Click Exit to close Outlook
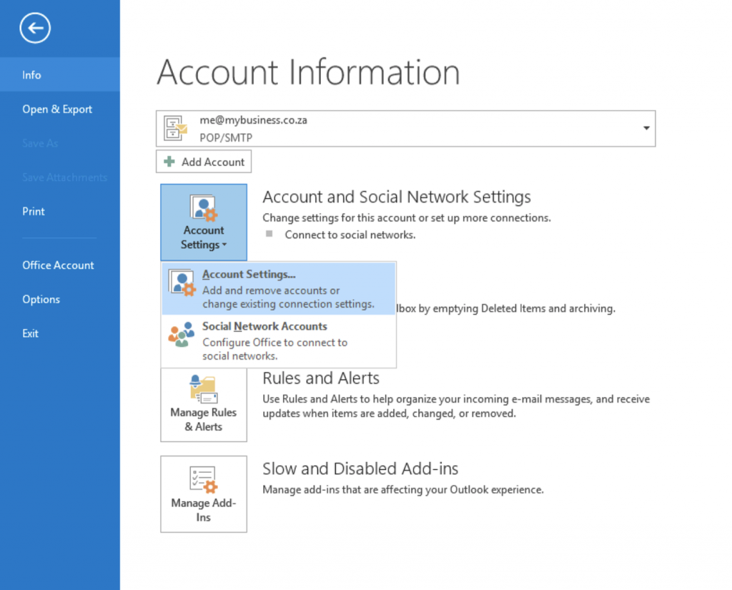This screenshot has width=732, height=590. [30, 333]
